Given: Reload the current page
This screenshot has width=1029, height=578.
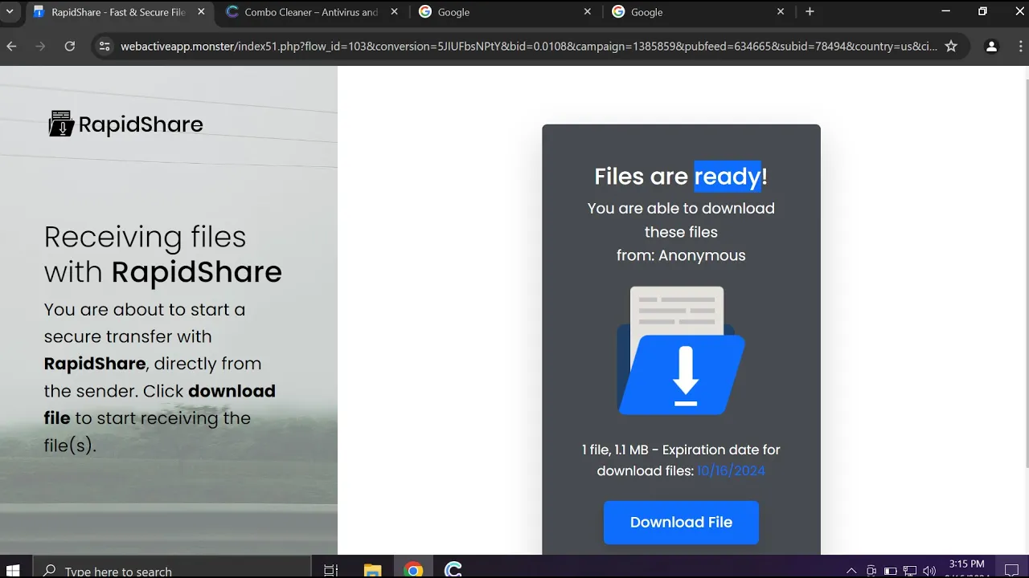Looking at the screenshot, I should [x=70, y=47].
